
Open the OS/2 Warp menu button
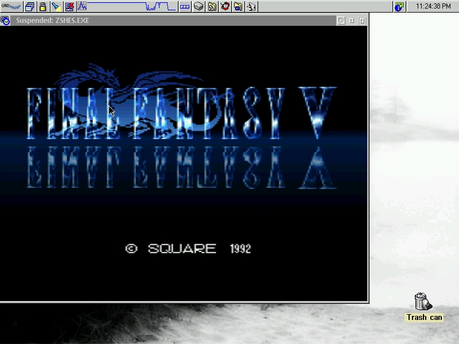[11, 6]
